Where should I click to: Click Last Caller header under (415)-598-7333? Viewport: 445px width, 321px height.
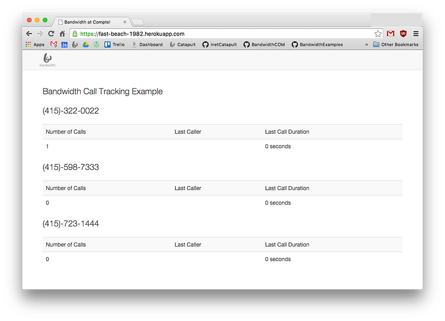point(188,188)
